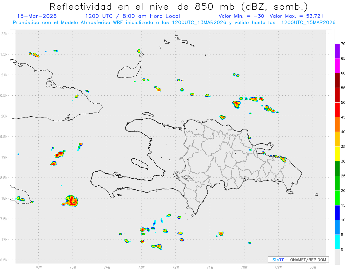Click the "45" colorbar scale value
Viewport: 351px width, 271px height.
(343, 117)
